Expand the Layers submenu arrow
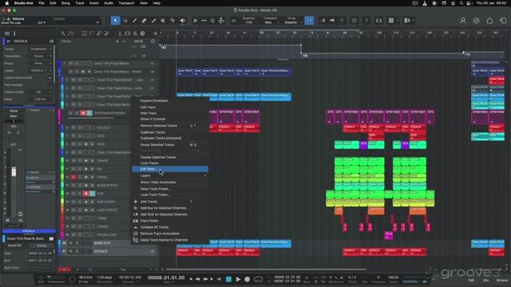Viewport: 511px width, 287px height. tap(205, 175)
